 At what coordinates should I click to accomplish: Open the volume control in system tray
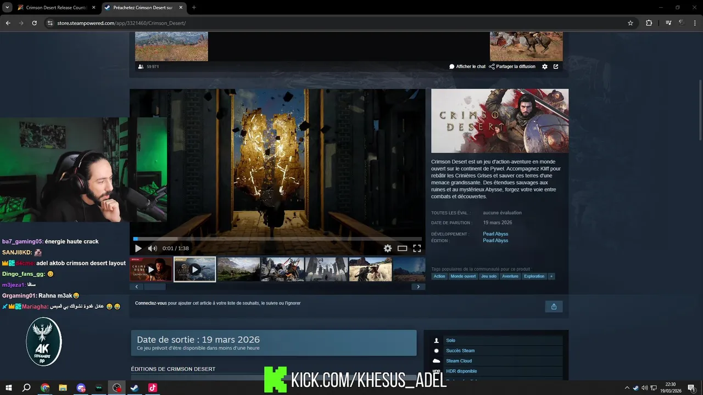pyautogui.click(x=644, y=388)
